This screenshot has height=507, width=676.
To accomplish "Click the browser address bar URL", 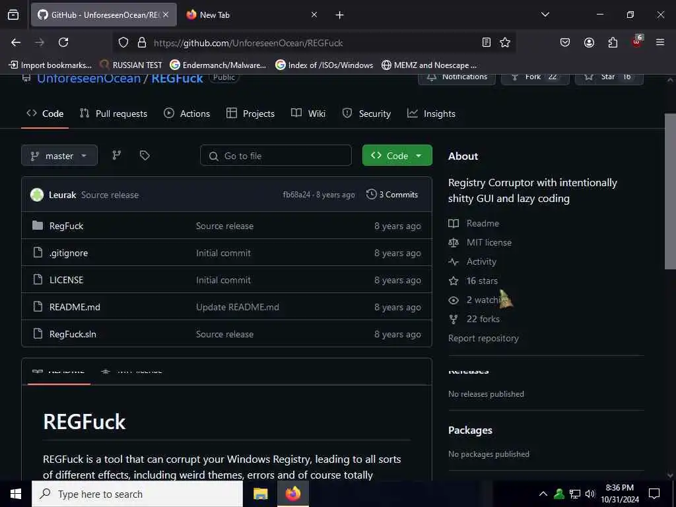I will pos(248,43).
